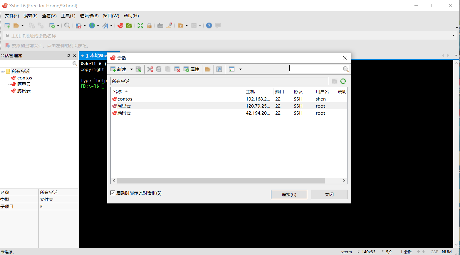Expand the view mode dropdown arrow in dialog
This screenshot has height=255, width=460.
240,69
